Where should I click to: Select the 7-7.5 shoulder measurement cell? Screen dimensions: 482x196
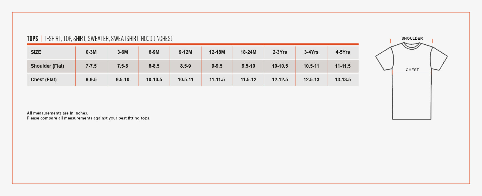91,66
